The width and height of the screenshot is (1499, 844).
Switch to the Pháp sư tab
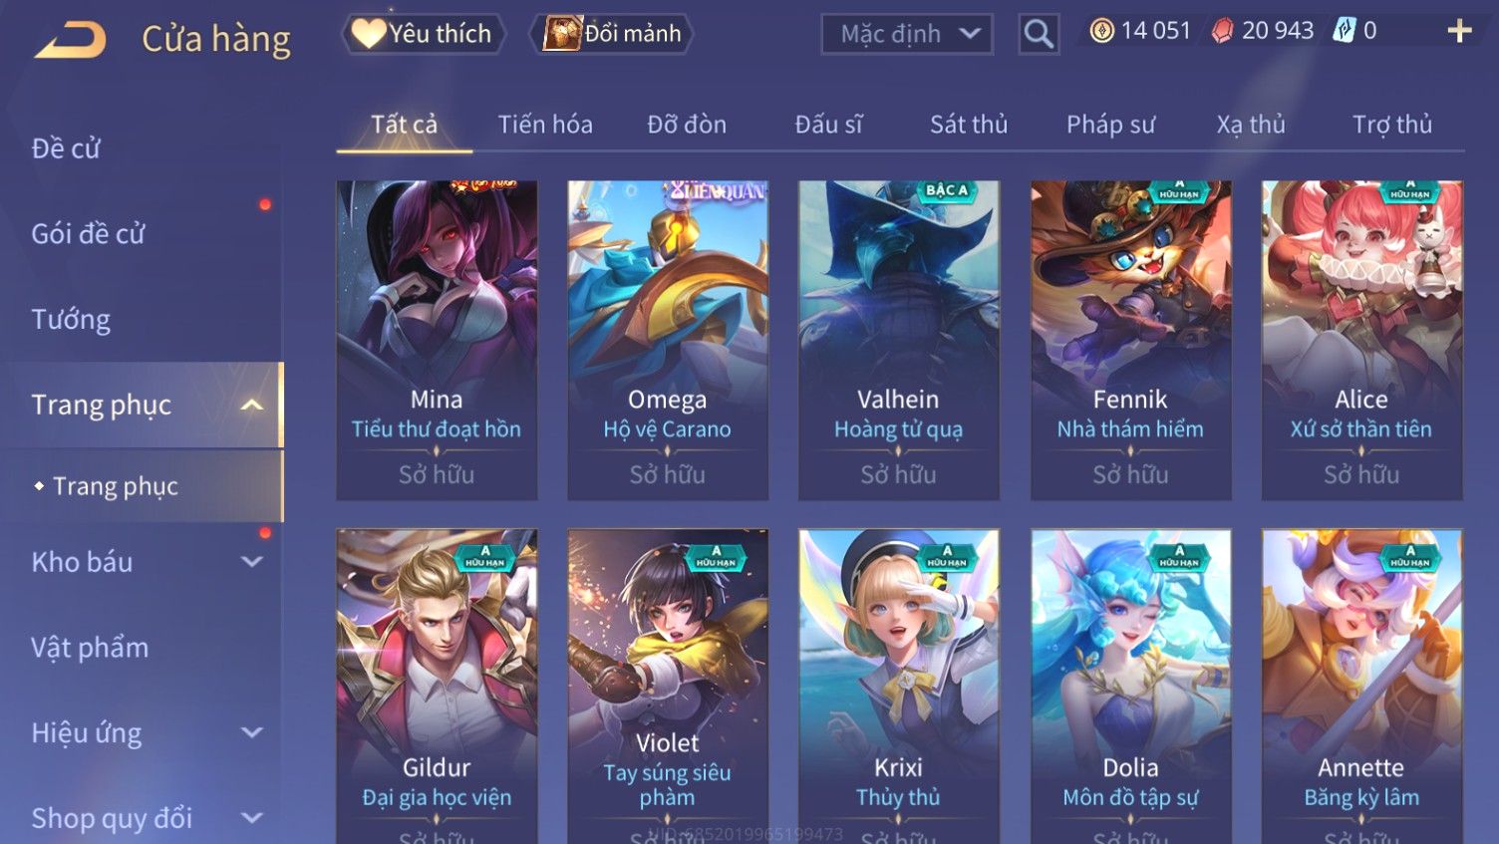pyautogui.click(x=1110, y=125)
